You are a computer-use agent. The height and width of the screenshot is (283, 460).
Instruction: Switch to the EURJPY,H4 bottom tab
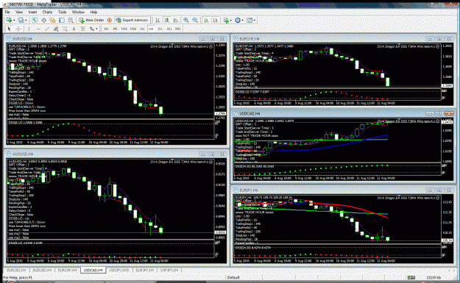pos(145,270)
